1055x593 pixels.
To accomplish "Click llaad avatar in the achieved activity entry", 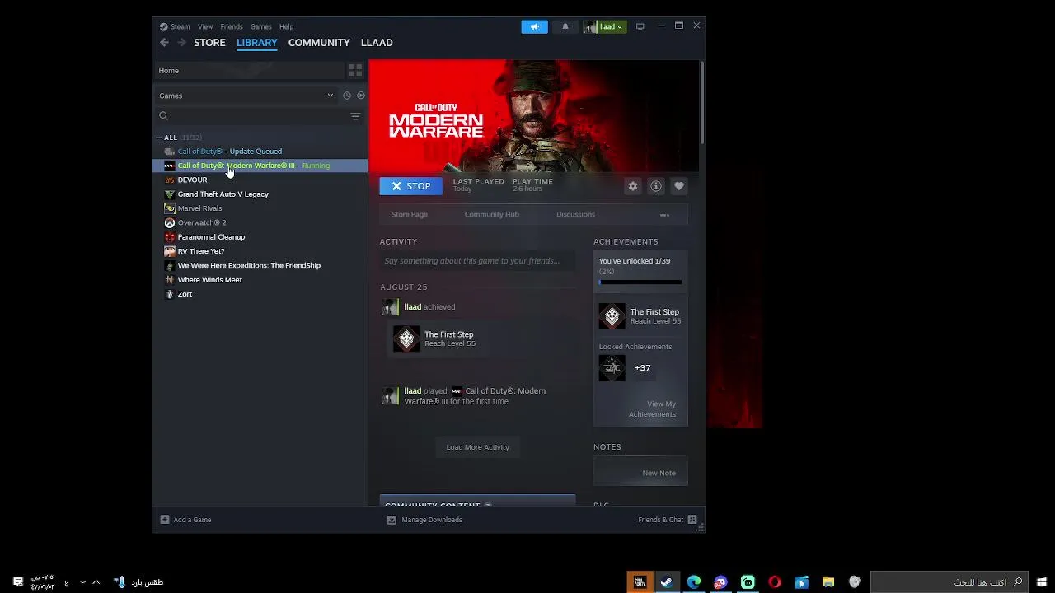I will point(390,307).
